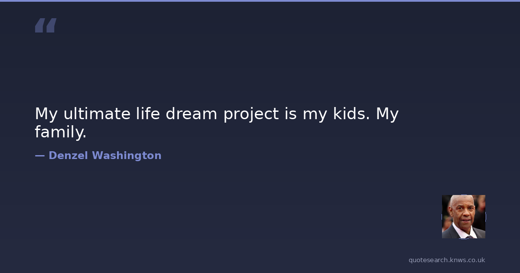Open the author portrait thumbnail

coord(463,217)
